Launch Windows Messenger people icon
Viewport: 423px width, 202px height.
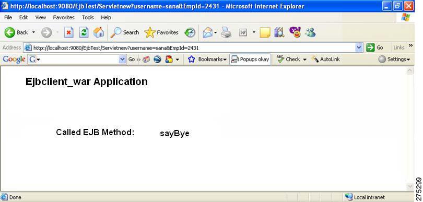[x=310, y=33]
